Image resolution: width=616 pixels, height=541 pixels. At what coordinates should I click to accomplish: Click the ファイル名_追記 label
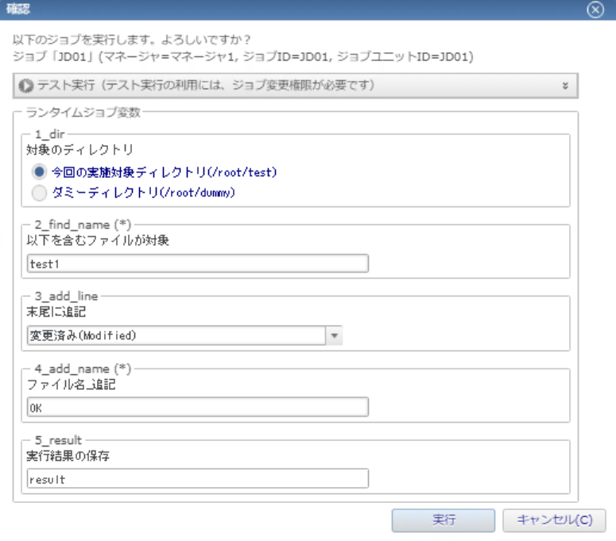(x=71, y=384)
